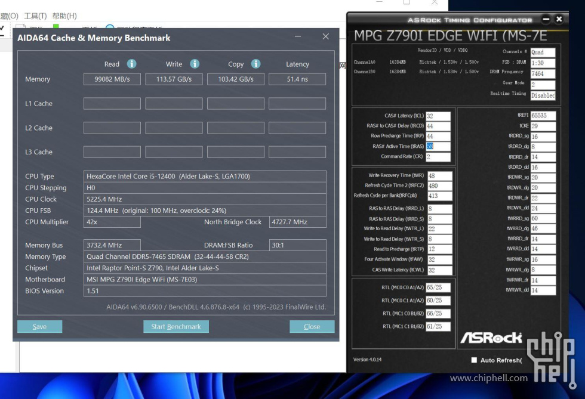Select the Command Rate (CR) field
Viewport: 585px width, 399px height.
click(x=438, y=157)
